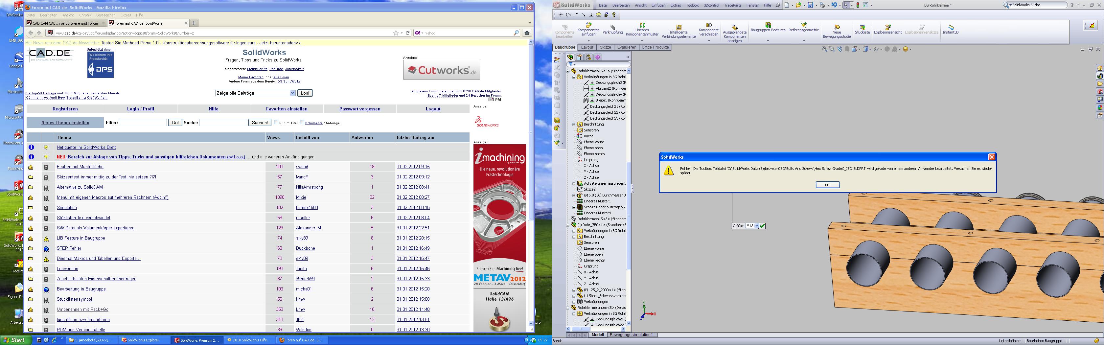Viewport: 1104px width, 345px height.
Task: Expand Aufsatz-Linear austragen1 node
Action: (574, 183)
